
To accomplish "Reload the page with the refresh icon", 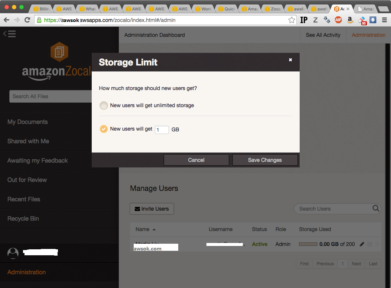I will tap(27, 20).
